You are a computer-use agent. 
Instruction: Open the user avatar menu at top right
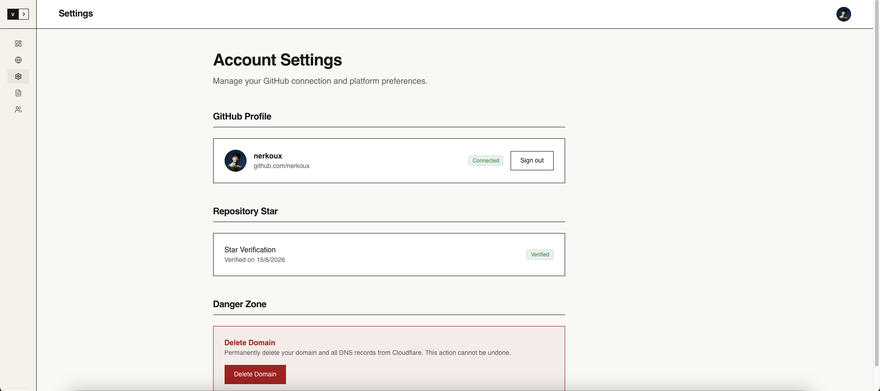[x=844, y=14]
